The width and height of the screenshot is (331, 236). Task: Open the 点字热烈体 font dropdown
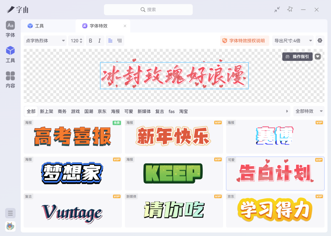click(45, 41)
